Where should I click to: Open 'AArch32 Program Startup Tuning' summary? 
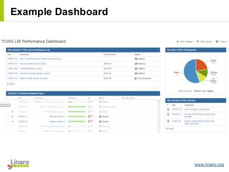click(35, 73)
